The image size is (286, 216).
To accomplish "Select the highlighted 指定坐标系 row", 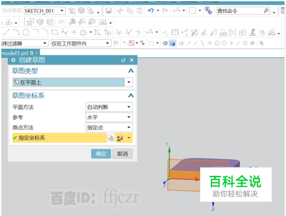I will tap(59, 138).
